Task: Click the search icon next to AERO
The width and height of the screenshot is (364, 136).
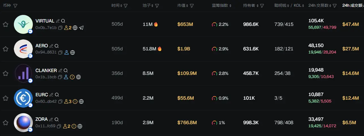Action: [x=57, y=46]
